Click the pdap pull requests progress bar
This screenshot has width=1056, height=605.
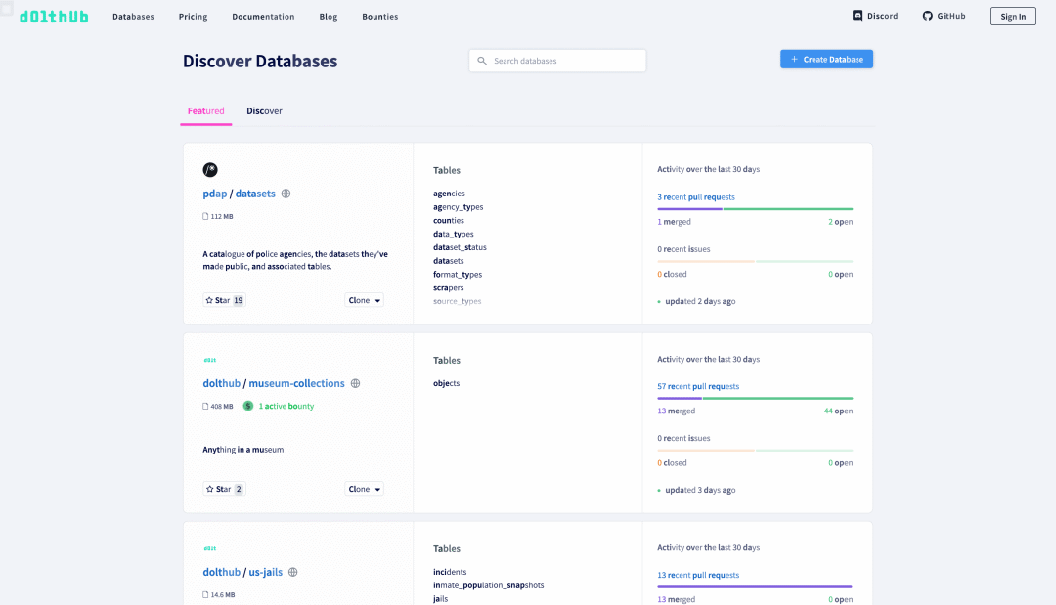pyautogui.click(x=755, y=208)
